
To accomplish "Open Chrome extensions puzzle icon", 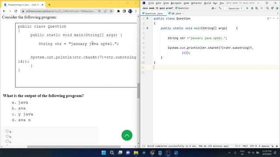I will pyautogui.click(x=118, y=11).
